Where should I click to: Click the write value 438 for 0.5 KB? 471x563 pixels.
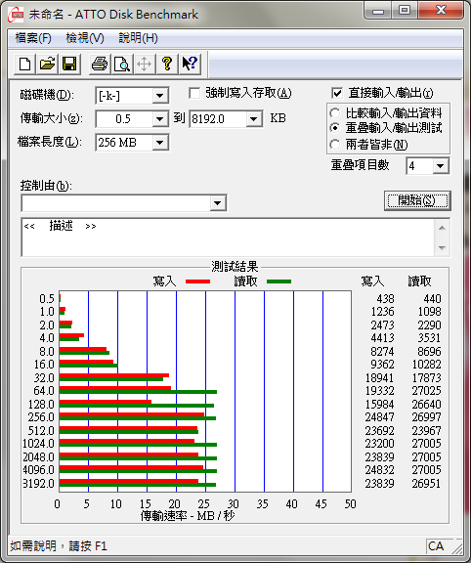[385, 299]
